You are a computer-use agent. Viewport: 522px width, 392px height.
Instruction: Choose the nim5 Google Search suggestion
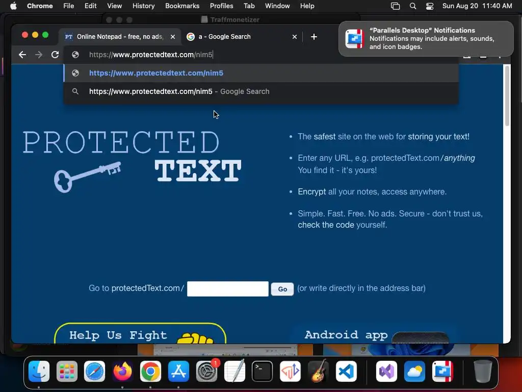click(x=261, y=91)
